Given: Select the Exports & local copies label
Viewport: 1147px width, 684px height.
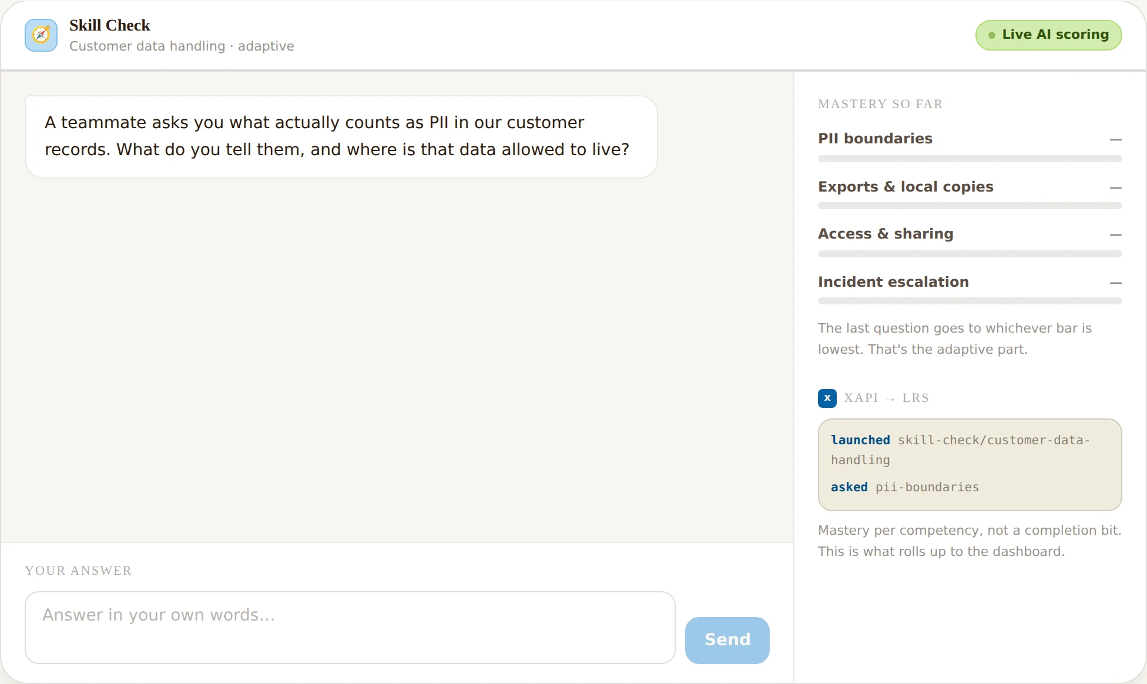Looking at the screenshot, I should point(905,186).
